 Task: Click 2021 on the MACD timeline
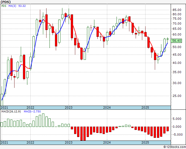click(x=4, y=142)
